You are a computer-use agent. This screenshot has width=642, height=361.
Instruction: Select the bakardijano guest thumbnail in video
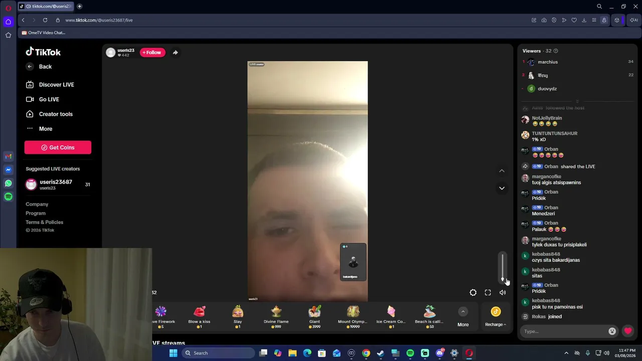pos(353,262)
